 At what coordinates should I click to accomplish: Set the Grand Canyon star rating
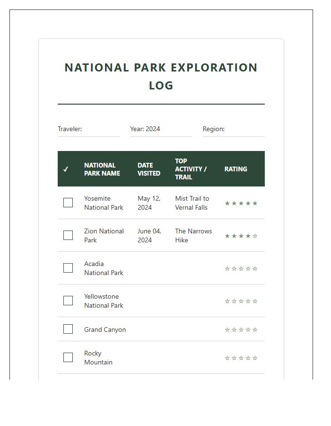click(x=241, y=329)
